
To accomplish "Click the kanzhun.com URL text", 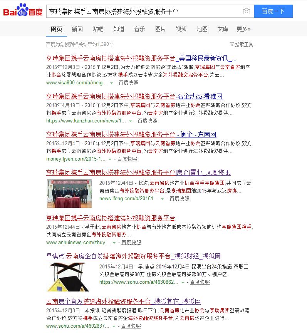I will pos(86,121).
